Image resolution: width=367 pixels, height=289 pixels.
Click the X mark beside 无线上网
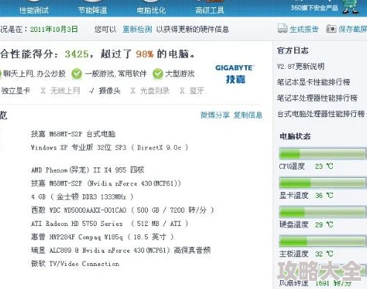tap(43, 91)
